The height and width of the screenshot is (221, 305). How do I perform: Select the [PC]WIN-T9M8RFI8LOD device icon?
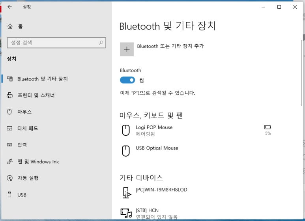click(127, 193)
